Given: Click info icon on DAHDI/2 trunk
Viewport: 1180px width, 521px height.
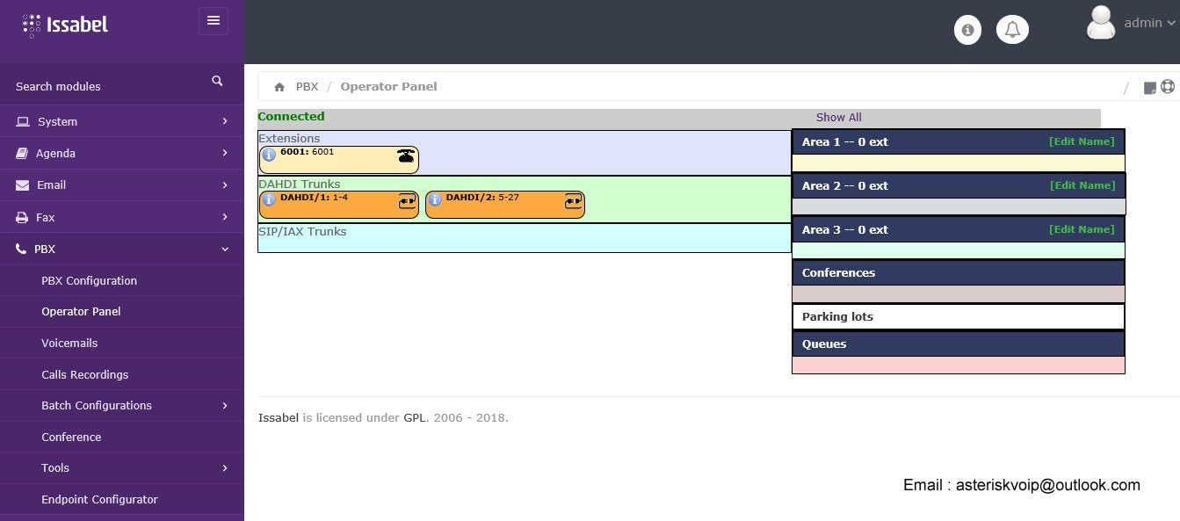Looking at the screenshot, I should 434,200.
